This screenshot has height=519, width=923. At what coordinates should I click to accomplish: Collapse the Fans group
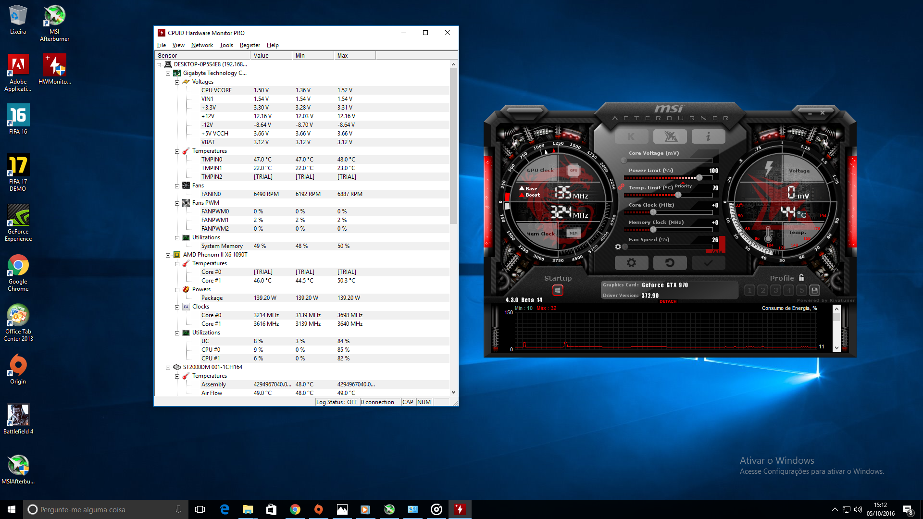(177, 186)
